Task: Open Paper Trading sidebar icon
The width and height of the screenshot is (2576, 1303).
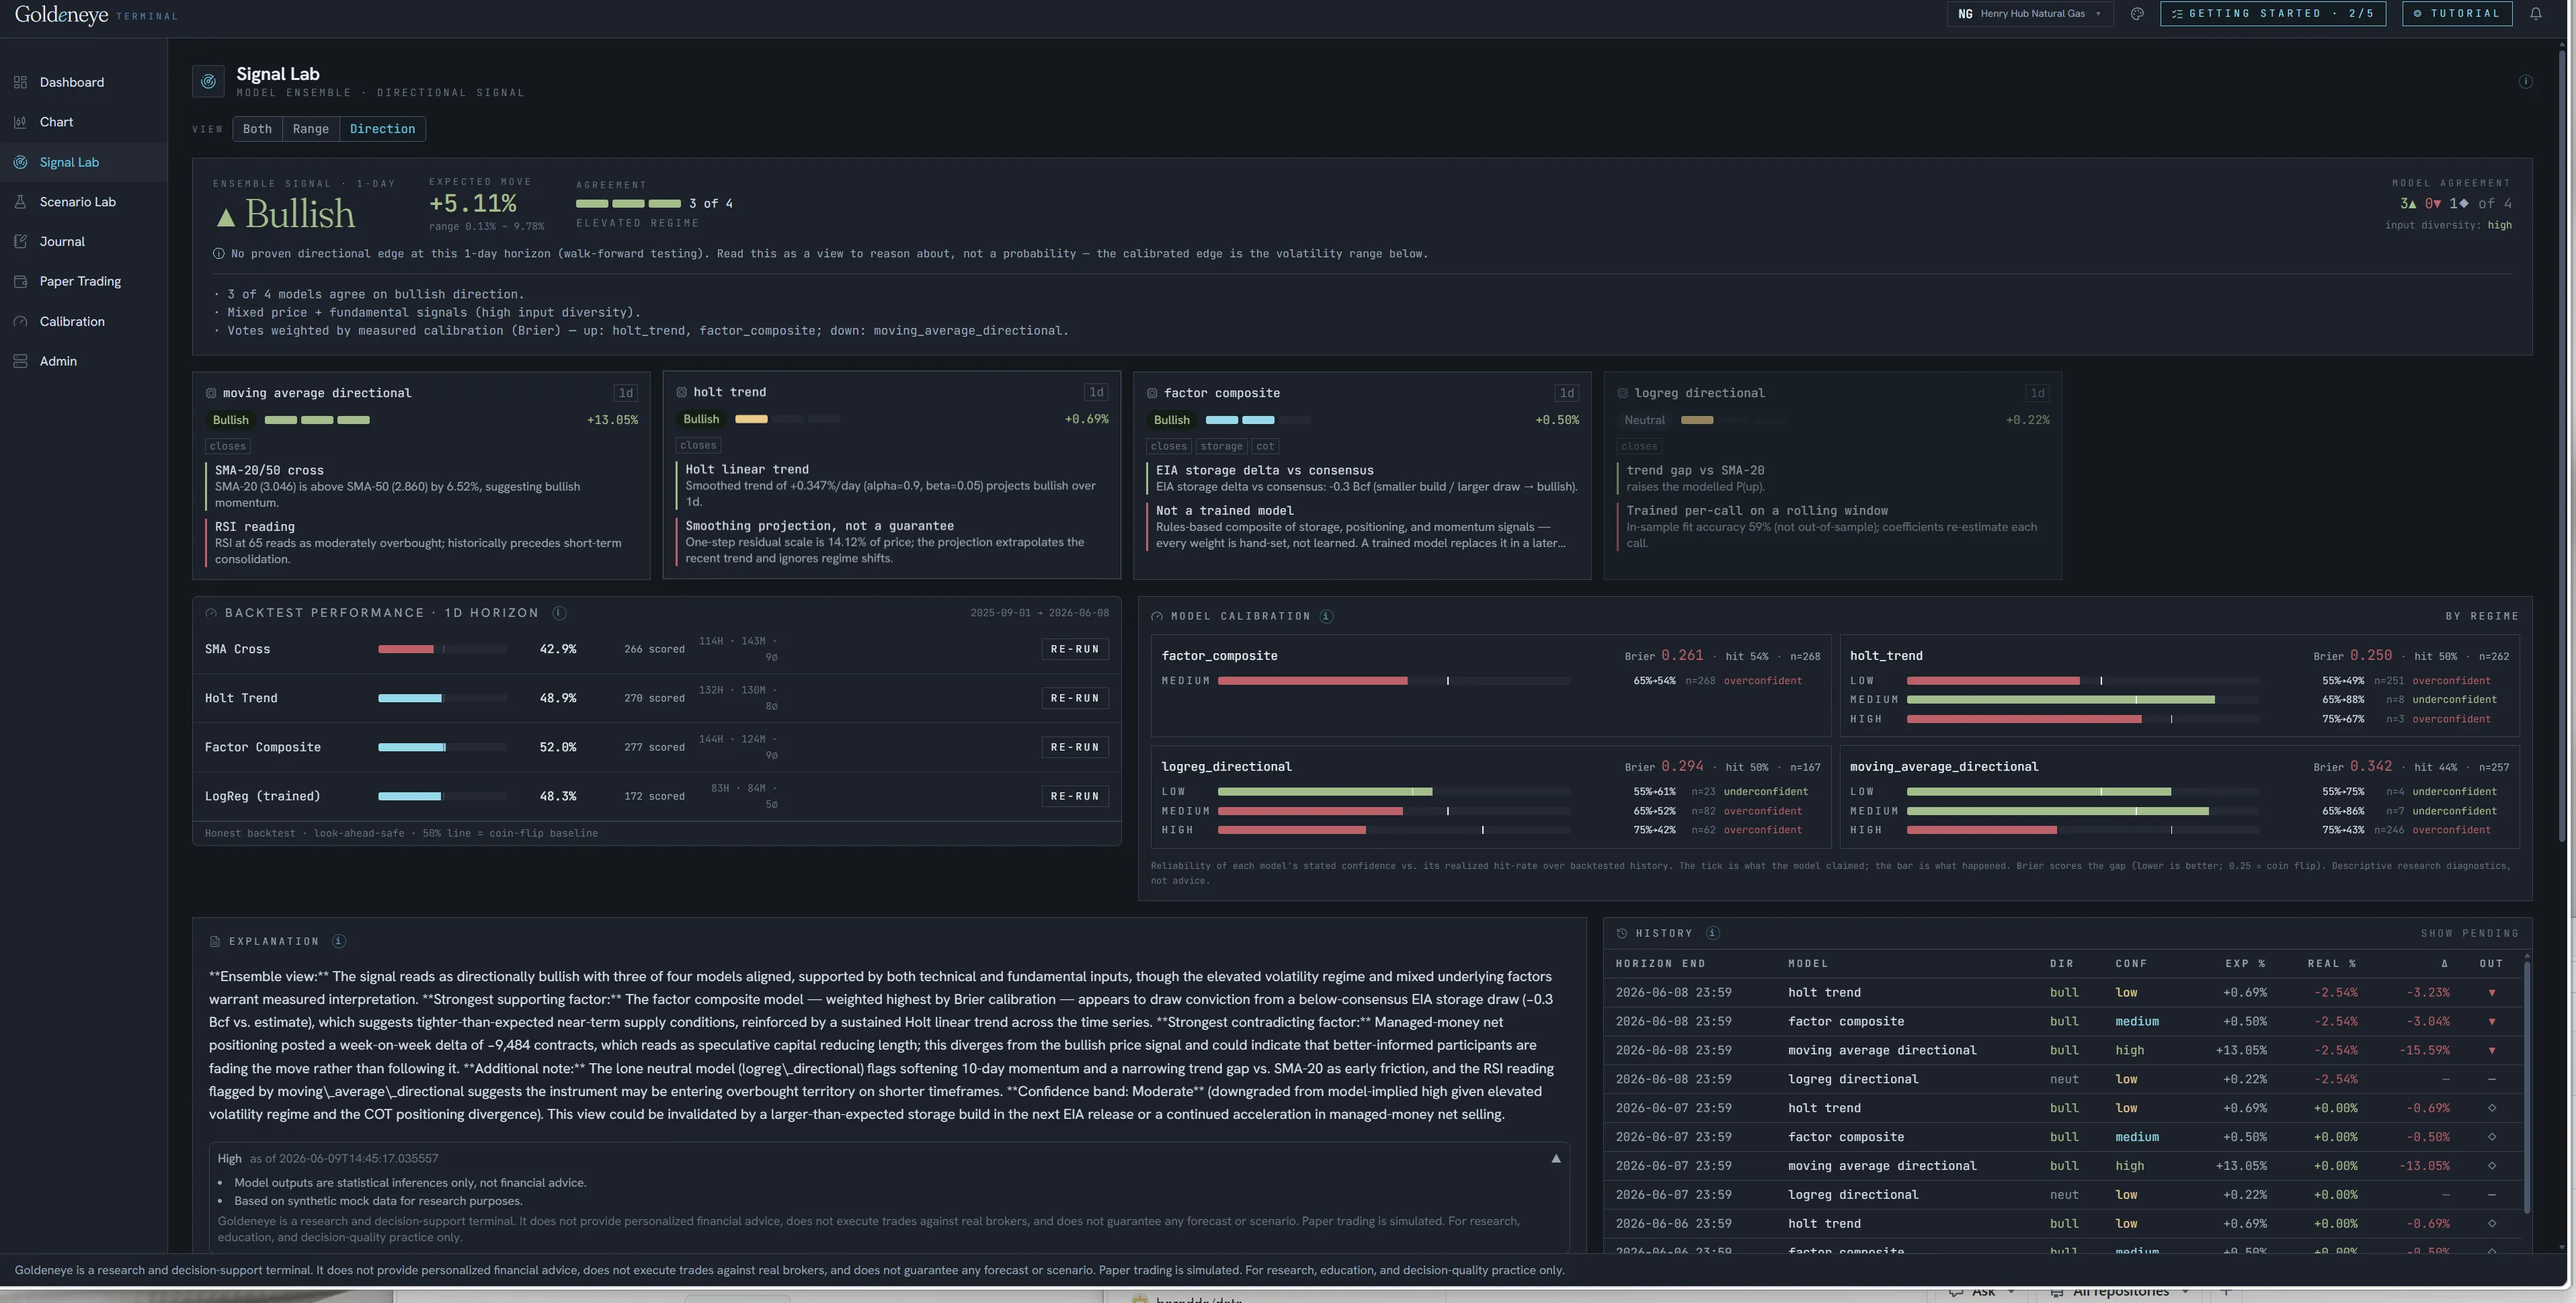Action: (20, 281)
